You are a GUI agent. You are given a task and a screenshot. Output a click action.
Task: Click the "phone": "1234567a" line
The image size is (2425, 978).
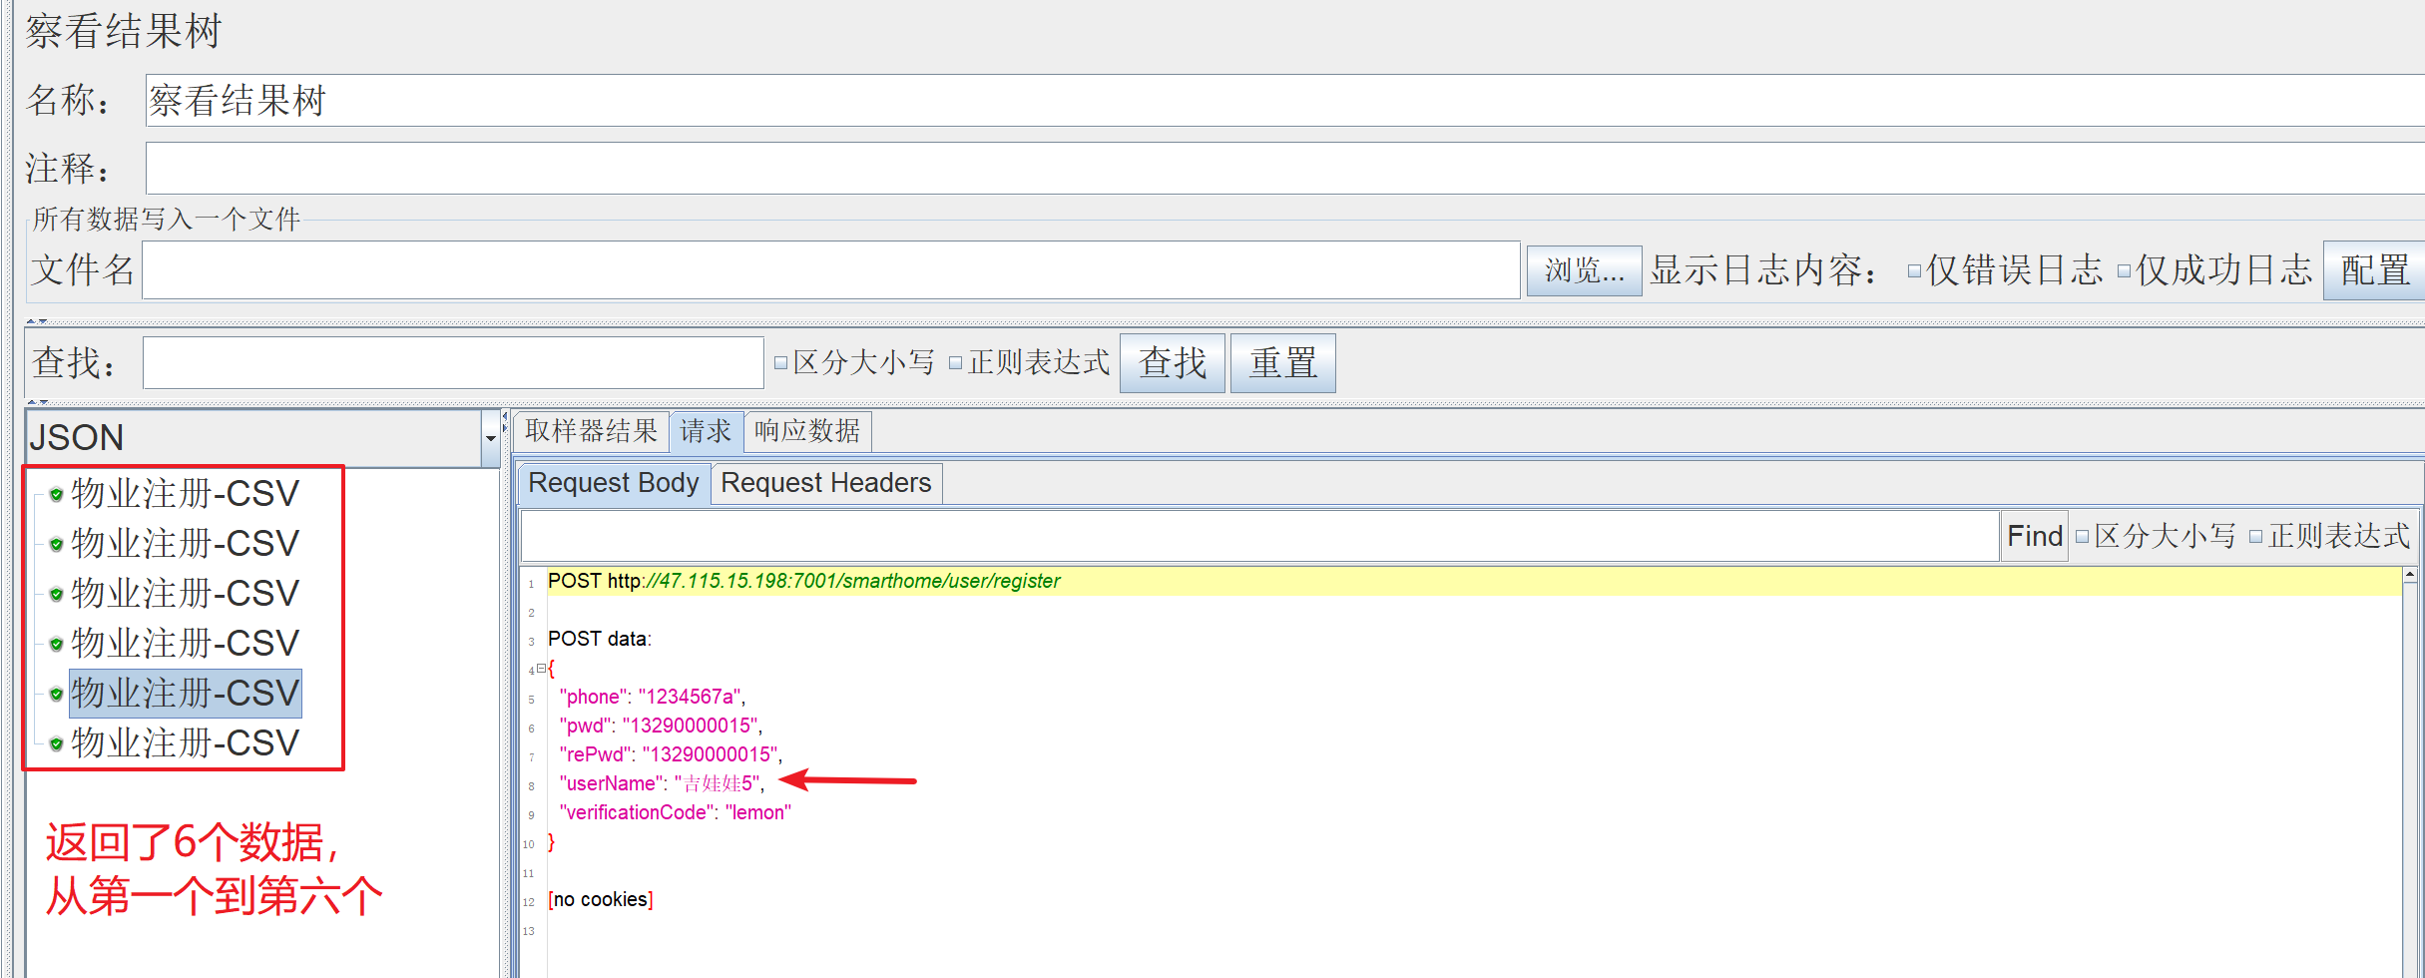pyautogui.click(x=653, y=697)
